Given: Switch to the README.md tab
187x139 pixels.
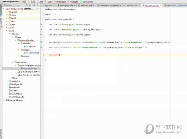Looking at the screenshot, I should coord(85,6).
